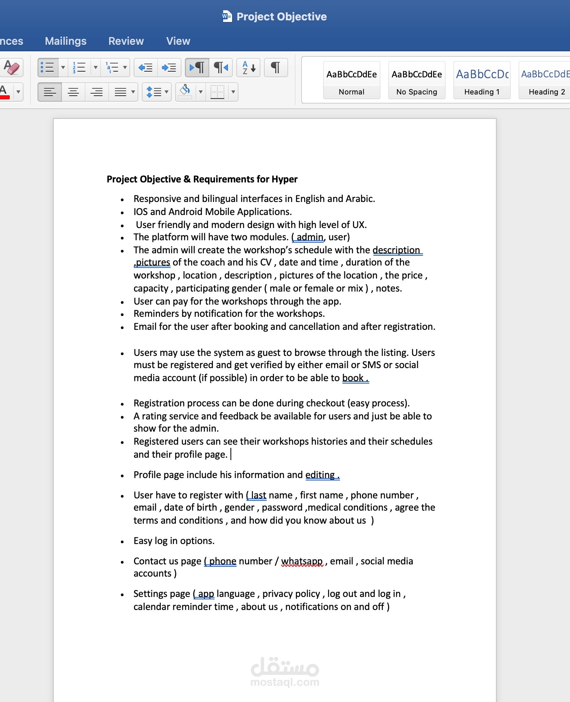Apply numbered list formatting
Image resolution: width=570 pixels, height=702 pixels.
(79, 68)
